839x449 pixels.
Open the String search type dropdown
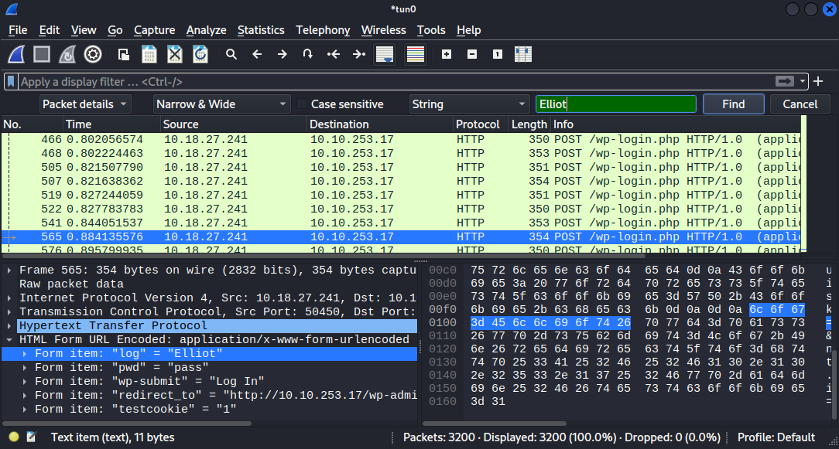tap(470, 104)
